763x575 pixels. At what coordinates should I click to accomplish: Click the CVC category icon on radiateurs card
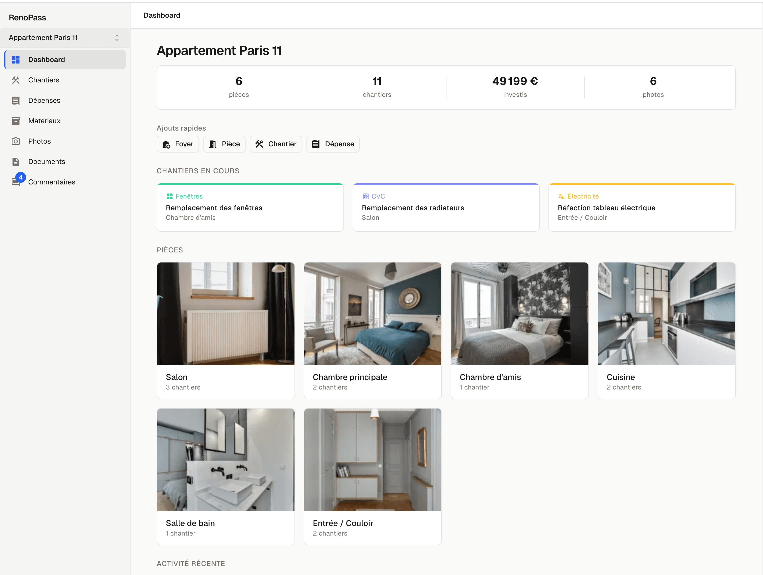point(366,196)
